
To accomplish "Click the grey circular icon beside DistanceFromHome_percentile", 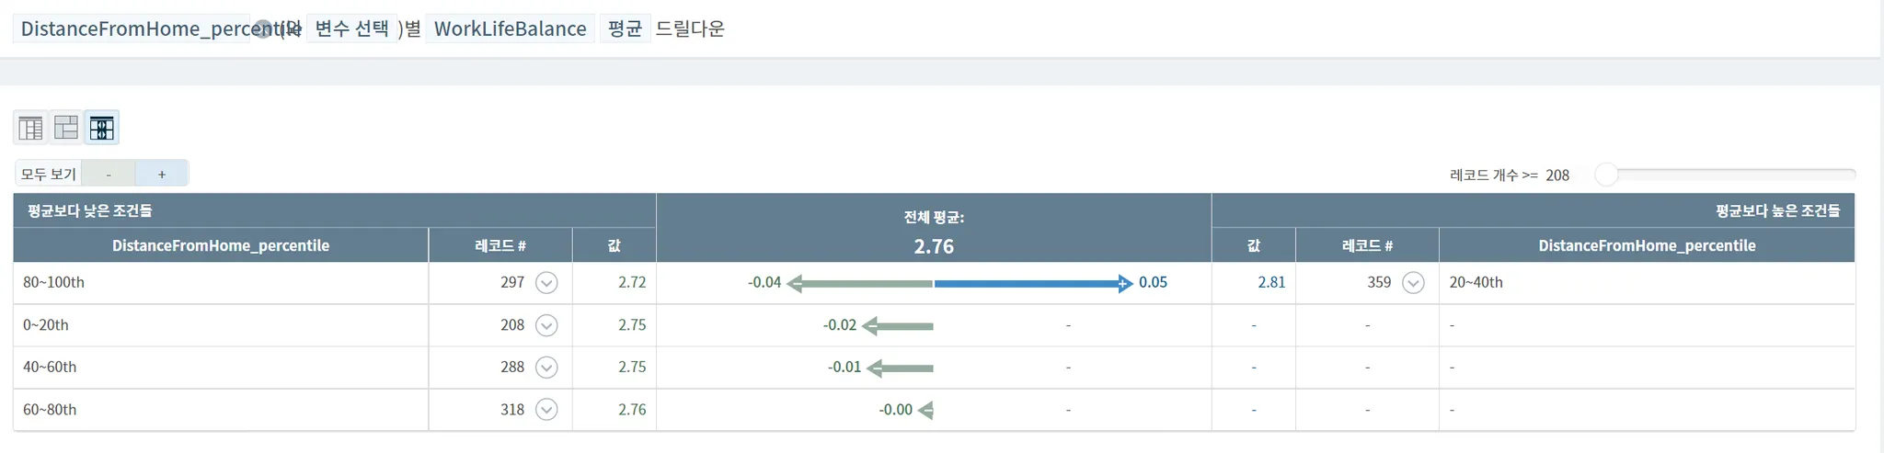I will (x=263, y=29).
